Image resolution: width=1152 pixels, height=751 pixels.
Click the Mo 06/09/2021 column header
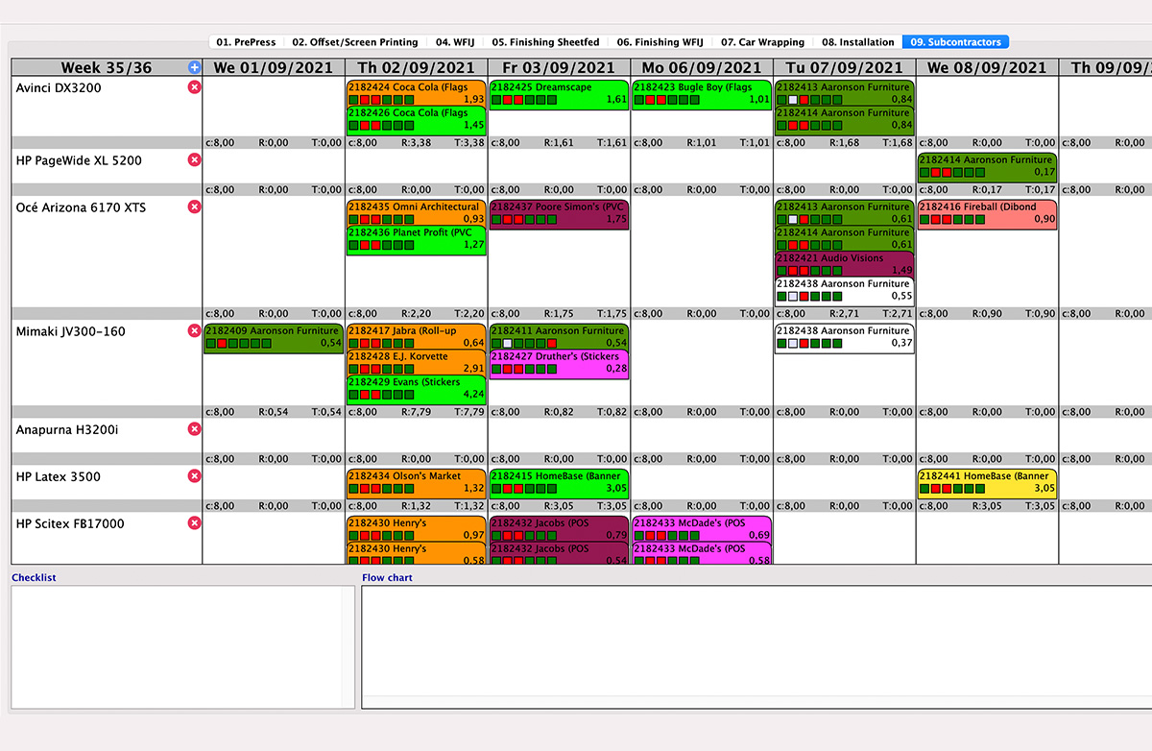pos(702,67)
